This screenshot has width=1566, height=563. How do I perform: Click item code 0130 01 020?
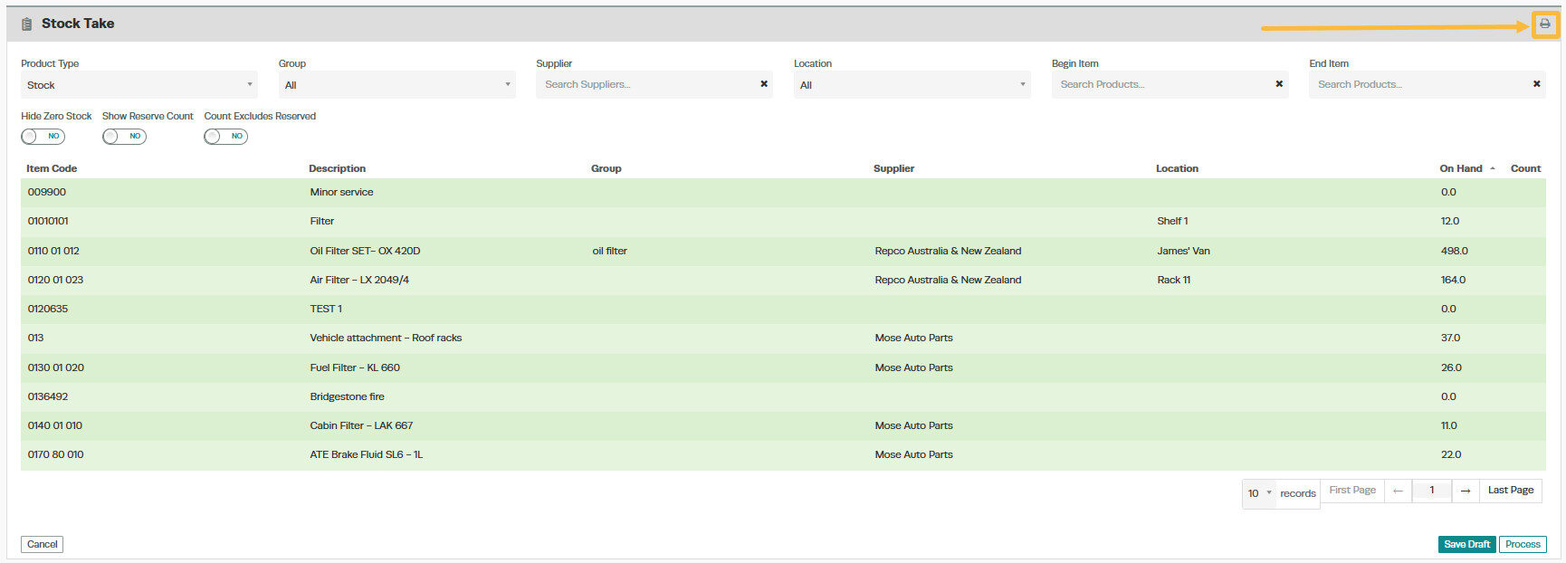coord(55,367)
